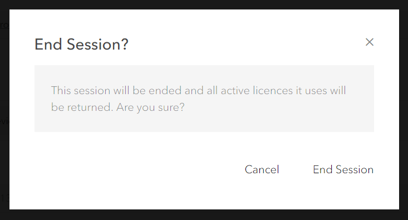The image size is (408, 220).
Task: Click the grey warning message box
Action: coord(204,99)
